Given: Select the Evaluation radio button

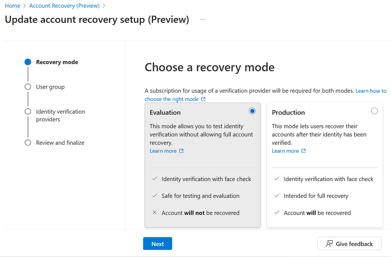Looking at the screenshot, I should (x=252, y=111).
